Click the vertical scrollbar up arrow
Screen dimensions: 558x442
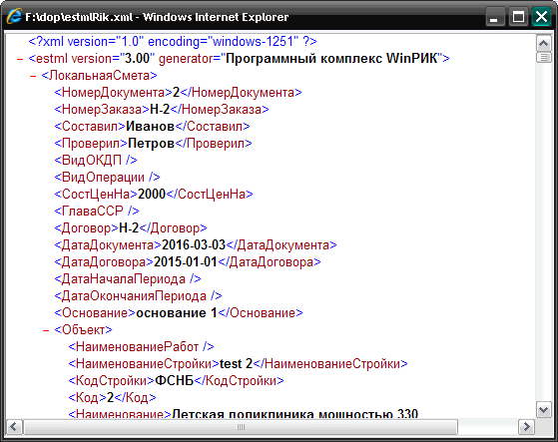tap(543, 43)
